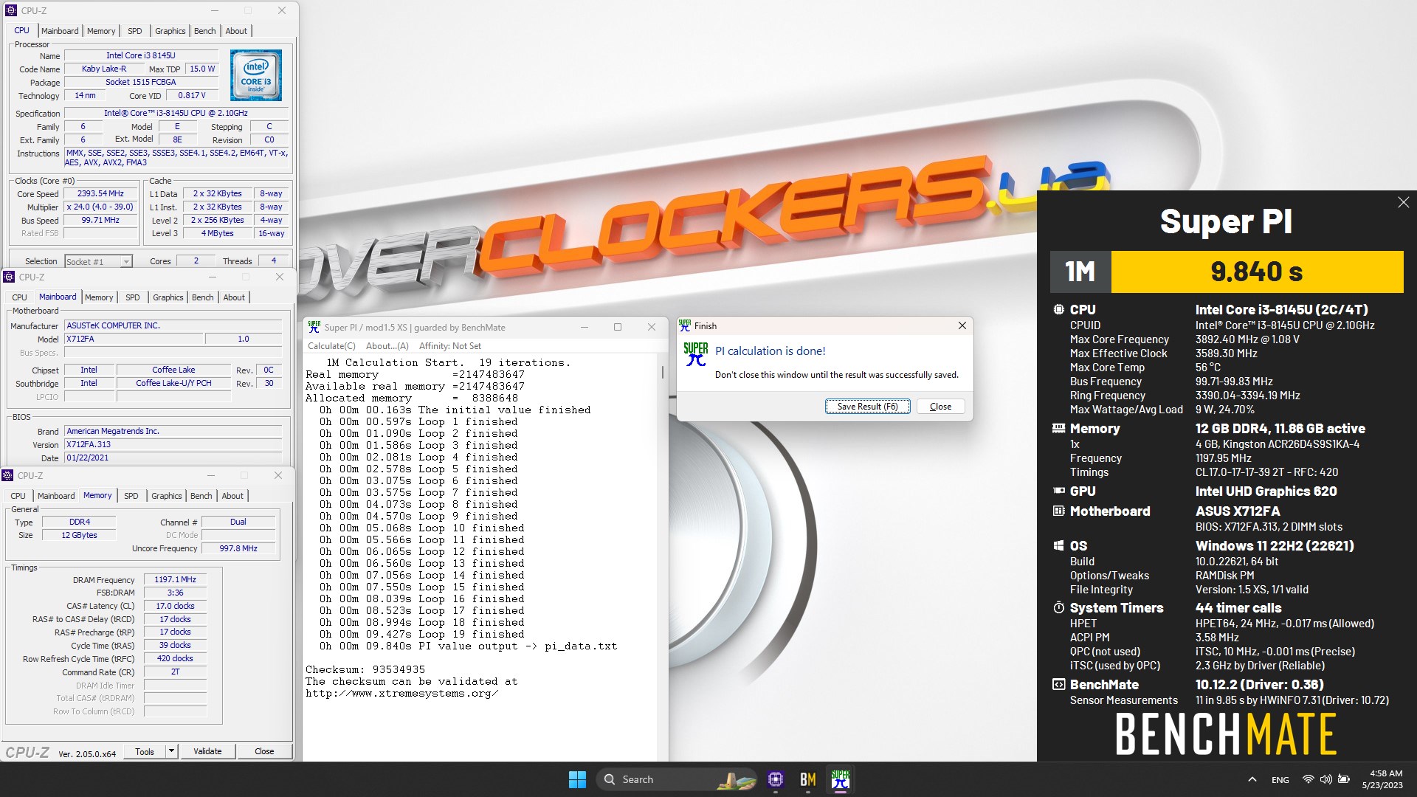Open Calculate(C) menu in Super PI
Image resolution: width=1417 pixels, height=797 pixels.
coord(331,345)
